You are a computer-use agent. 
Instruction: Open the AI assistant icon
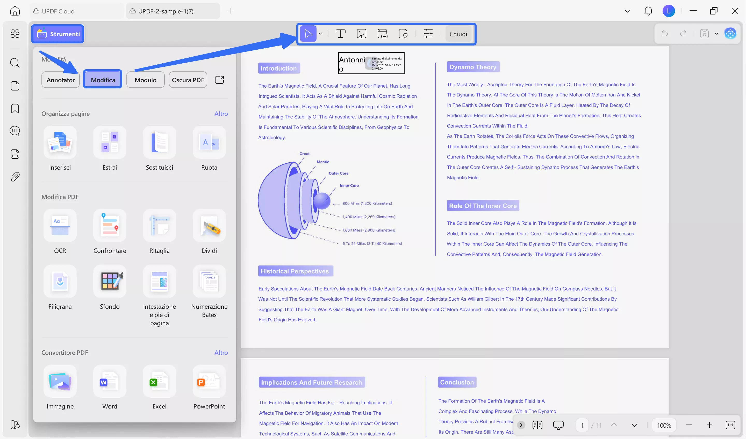[731, 33]
